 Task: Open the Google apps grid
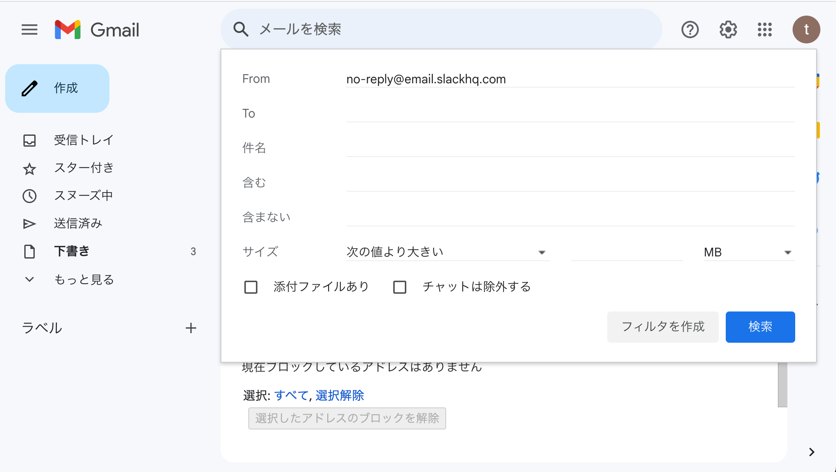click(x=765, y=29)
